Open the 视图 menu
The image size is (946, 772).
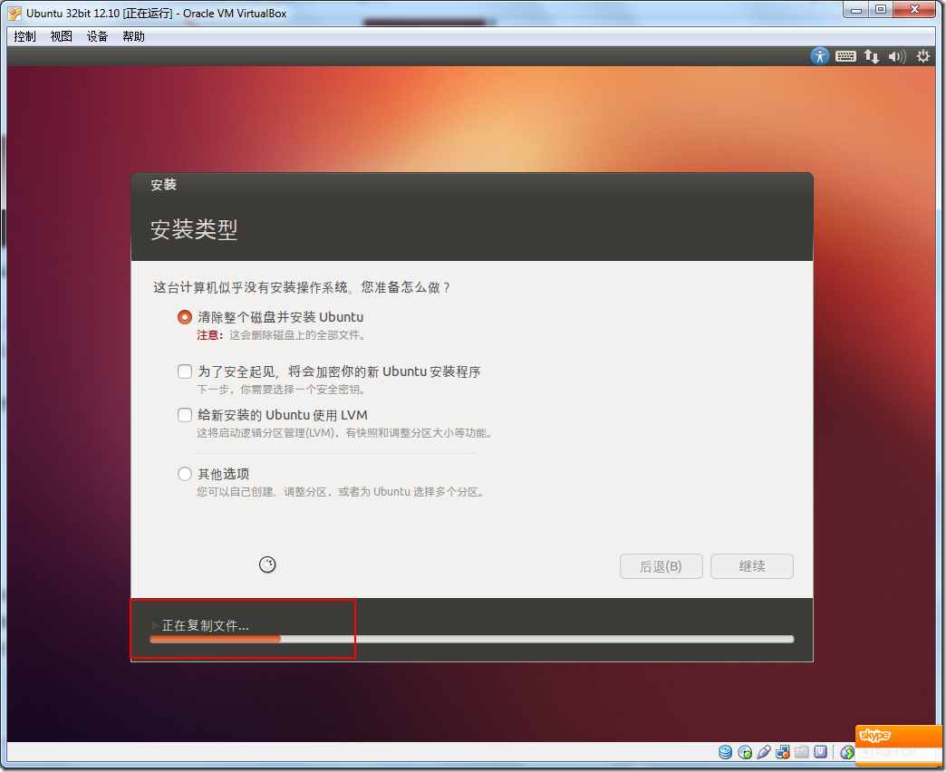(x=61, y=36)
